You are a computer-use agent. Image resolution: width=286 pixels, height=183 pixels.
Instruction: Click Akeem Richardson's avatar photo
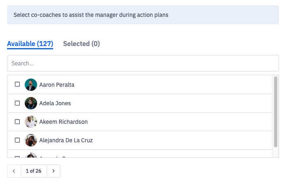tap(31, 122)
